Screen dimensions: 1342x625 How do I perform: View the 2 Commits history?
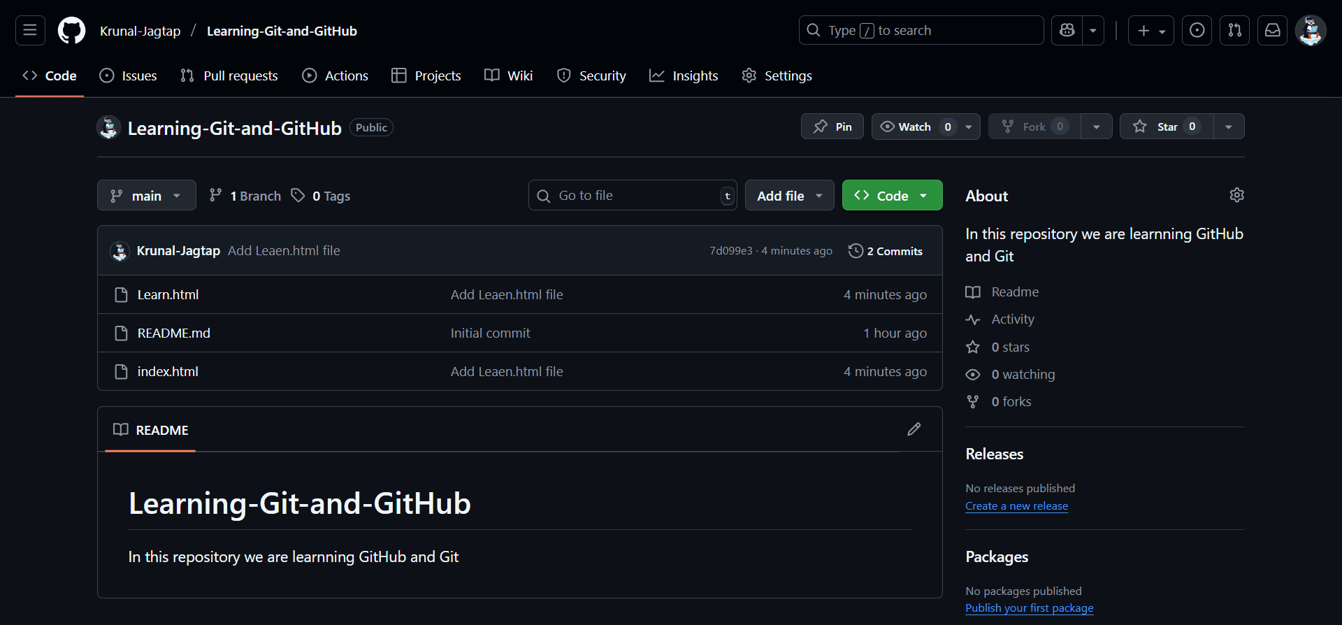(x=886, y=251)
